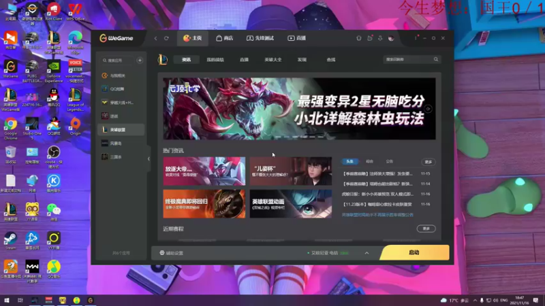The height and width of the screenshot is (306, 545).
Task: Open the Origin desktop icon
Action: click(75, 126)
